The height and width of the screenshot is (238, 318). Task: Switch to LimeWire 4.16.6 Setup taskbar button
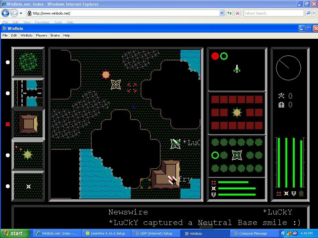[105, 233]
